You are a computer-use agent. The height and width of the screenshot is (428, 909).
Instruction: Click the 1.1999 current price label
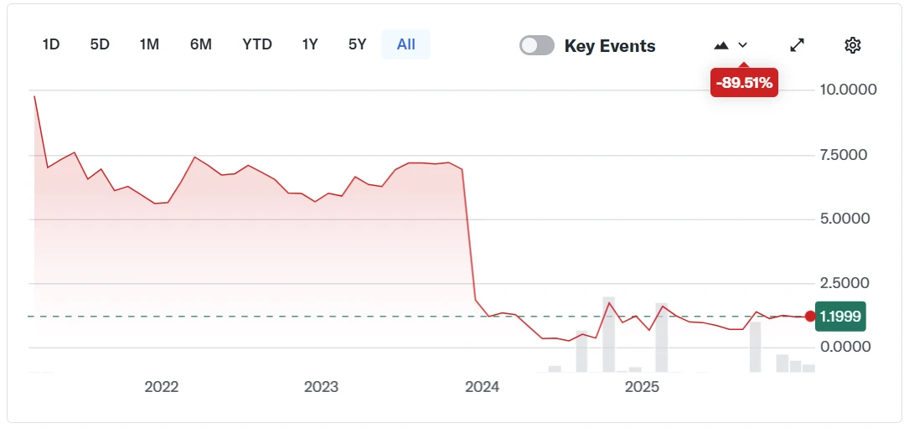pos(841,317)
